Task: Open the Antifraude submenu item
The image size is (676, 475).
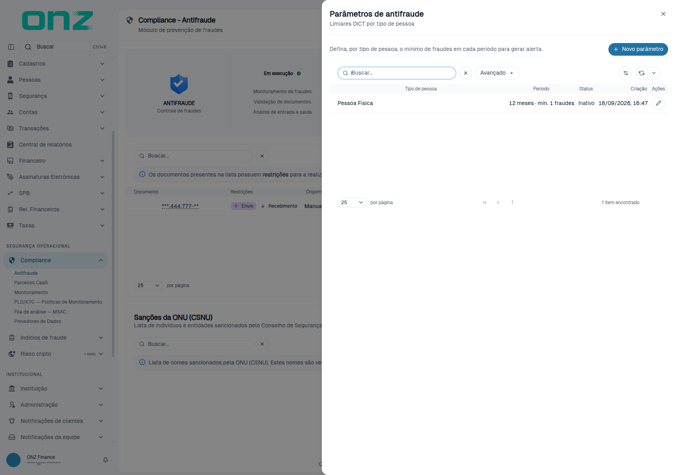Action: (26, 273)
